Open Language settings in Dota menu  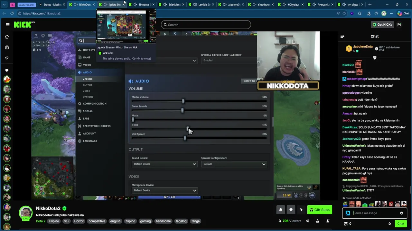click(88, 141)
